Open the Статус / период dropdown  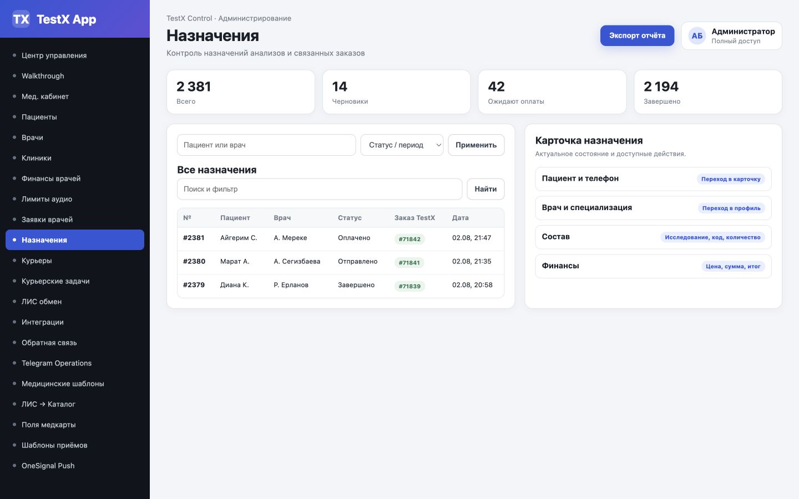(x=402, y=145)
